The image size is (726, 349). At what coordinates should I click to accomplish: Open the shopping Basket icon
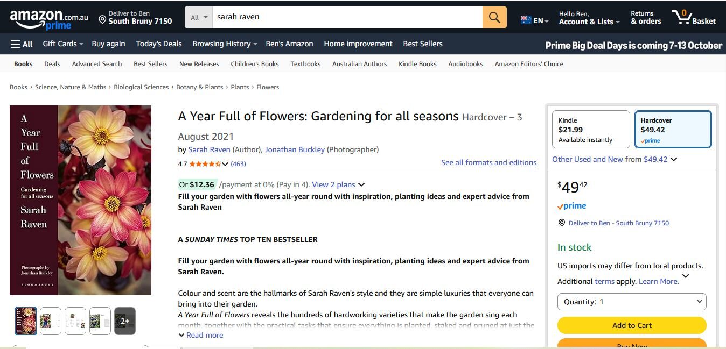(x=694, y=18)
